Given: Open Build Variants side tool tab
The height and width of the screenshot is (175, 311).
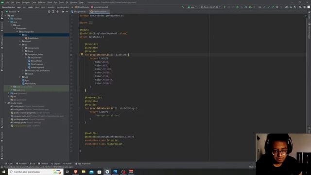Looking at the screenshot, I should (x=2, y=152).
